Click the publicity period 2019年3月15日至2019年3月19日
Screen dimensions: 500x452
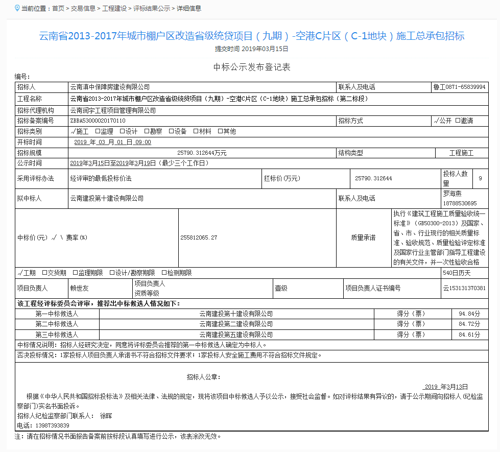(113, 163)
